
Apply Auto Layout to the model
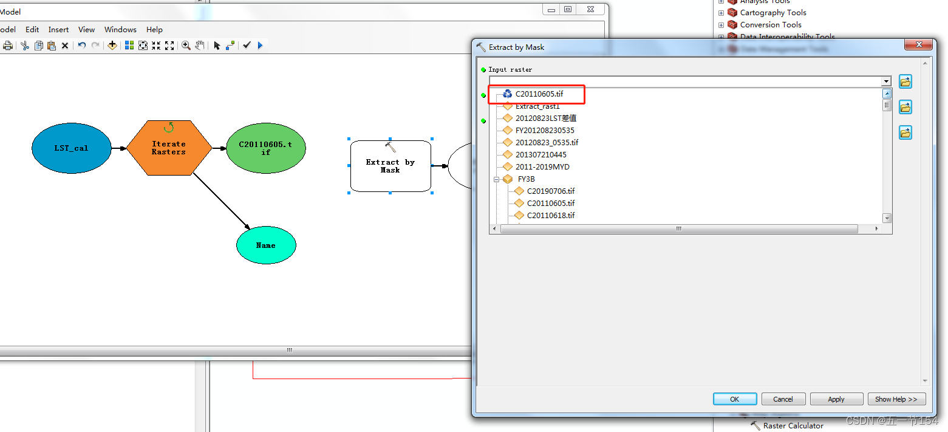click(x=129, y=46)
